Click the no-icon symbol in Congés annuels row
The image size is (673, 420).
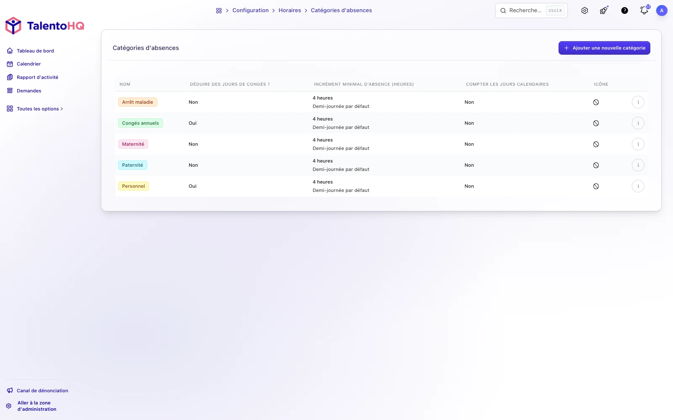(596, 123)
